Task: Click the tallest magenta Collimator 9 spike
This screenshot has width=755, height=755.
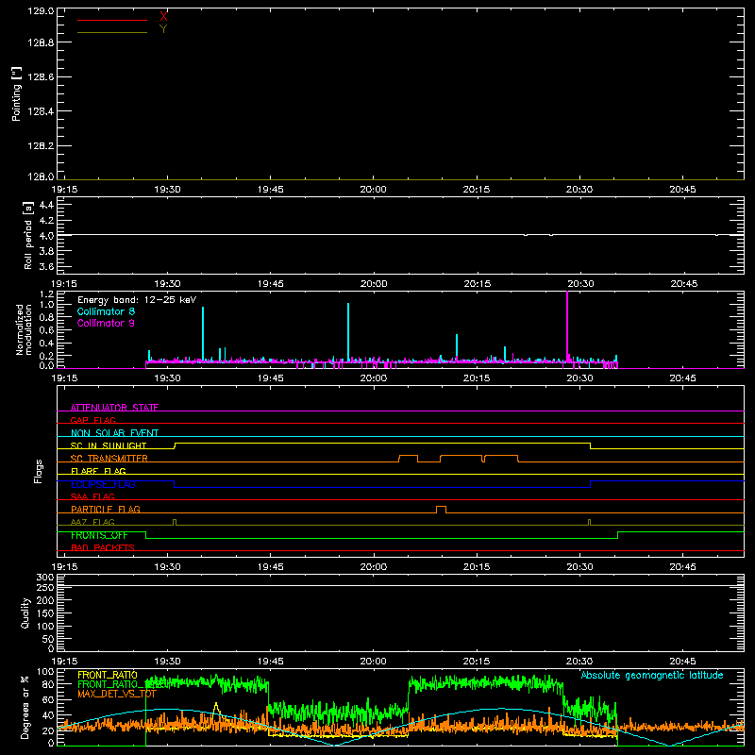Action: click(x=567, y=327)
